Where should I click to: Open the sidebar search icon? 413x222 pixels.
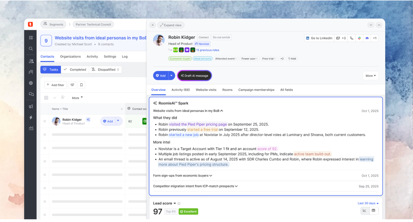click(x=31, y=49)
